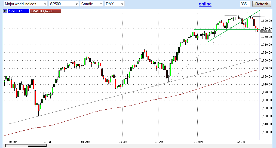The height and width of the screenshot is (148, 276).
Task: Click the empty scrollbar track left of thumb
Action: coord(16,146)
